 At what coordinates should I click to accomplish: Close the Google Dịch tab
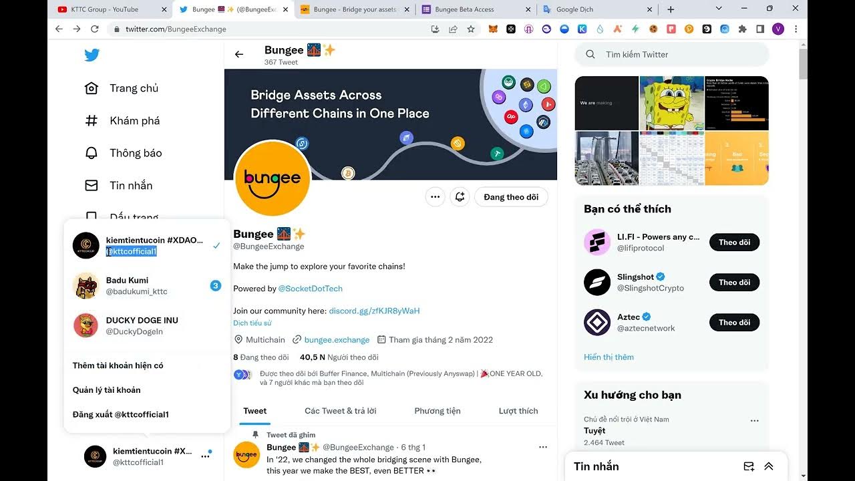650,9
